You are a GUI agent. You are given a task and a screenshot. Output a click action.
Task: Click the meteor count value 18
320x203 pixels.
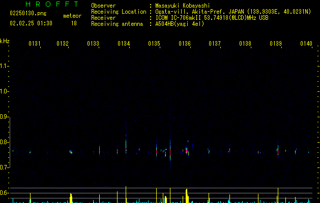[x=74, y=23]
